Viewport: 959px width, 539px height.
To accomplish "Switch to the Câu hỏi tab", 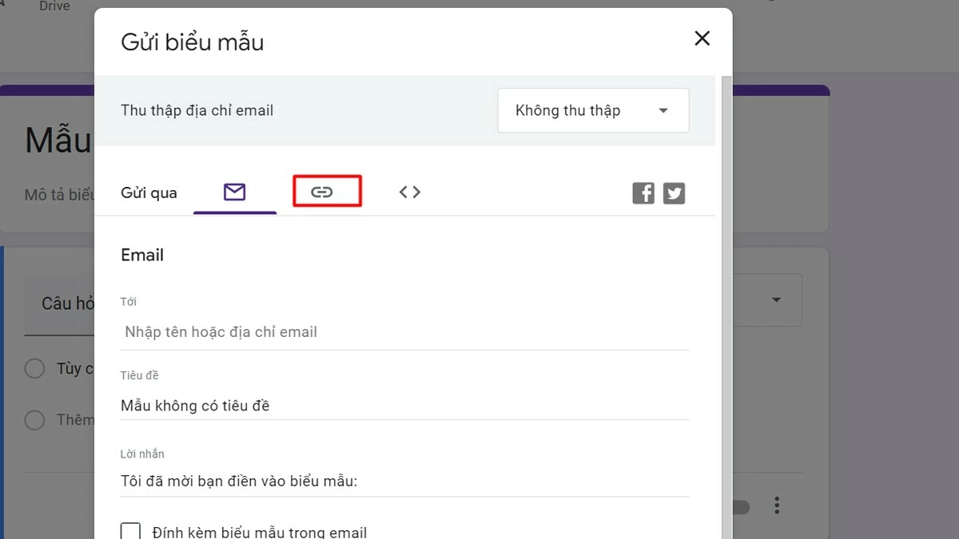I will click(67, 303).
